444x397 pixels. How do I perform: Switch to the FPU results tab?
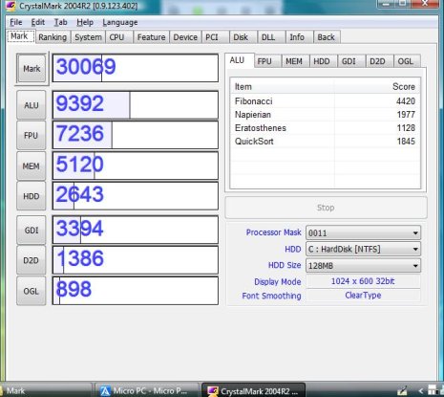[264, 61]
